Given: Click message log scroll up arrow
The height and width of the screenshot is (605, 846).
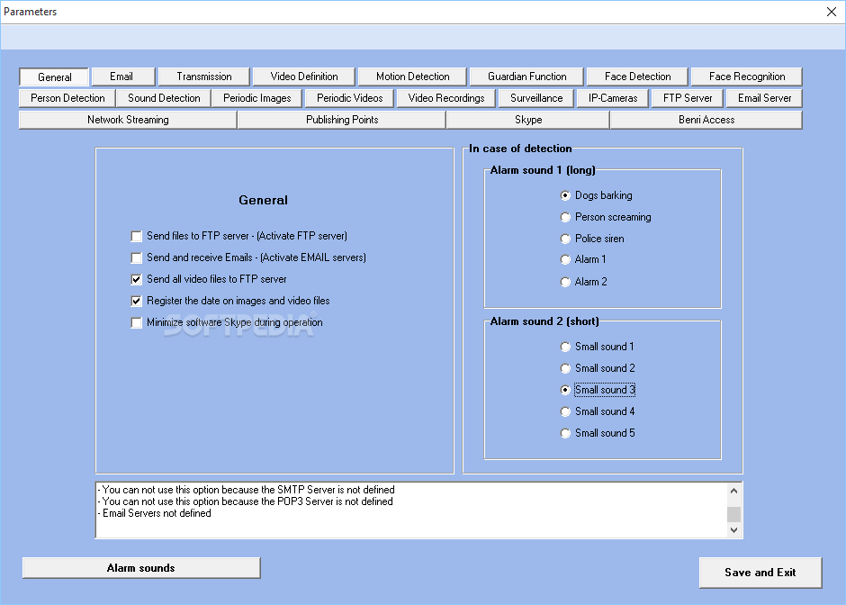Looking at the screenshot, I should pyautogui.click(x=733, y=491).
